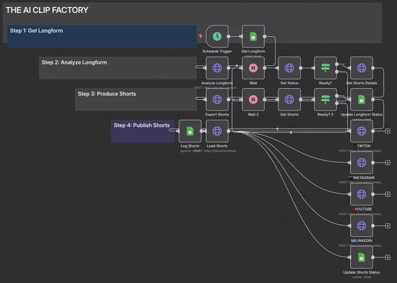397x283 pixels.
Task: Click the Wait node pause icon
Action: pos(253,68)
